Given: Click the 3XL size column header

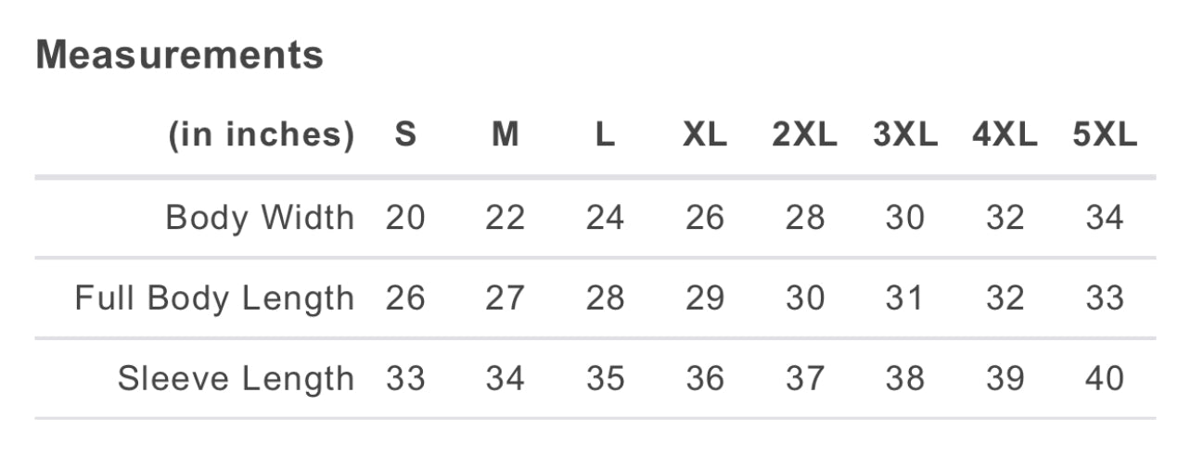Looking at the screenshot, I should [x=904, y=136].
